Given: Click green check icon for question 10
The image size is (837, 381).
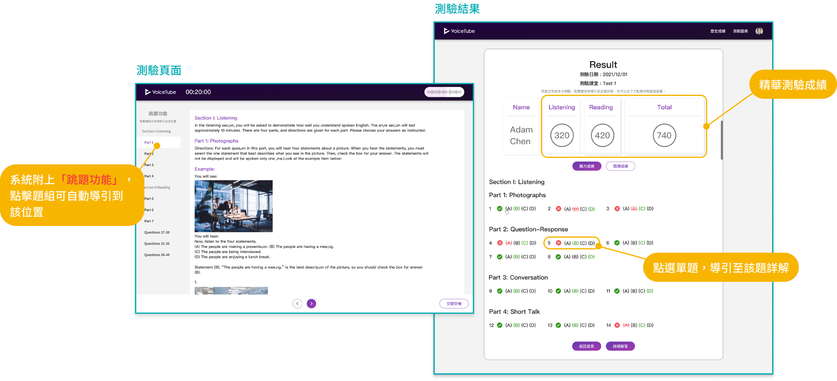Looking at the screenshot, I should (558, 291).
